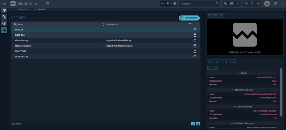Click into the Search field
This screenshot has width=286, height=130.
[x=198, y=4]
